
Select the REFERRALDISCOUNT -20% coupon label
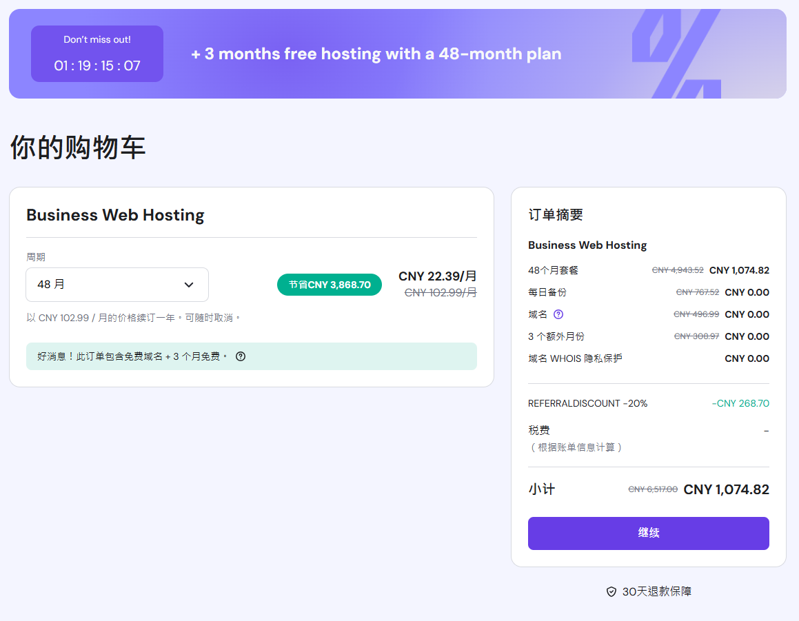click(587, 403)
